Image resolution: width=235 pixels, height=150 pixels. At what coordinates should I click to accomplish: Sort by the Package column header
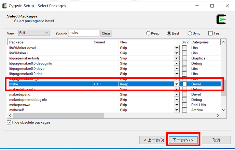(x=50, y=42)
